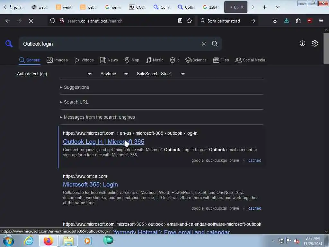This screenshot has height=247, width=329.
Task: Switch to the 1284 Google tab
Action: point(211,7)
